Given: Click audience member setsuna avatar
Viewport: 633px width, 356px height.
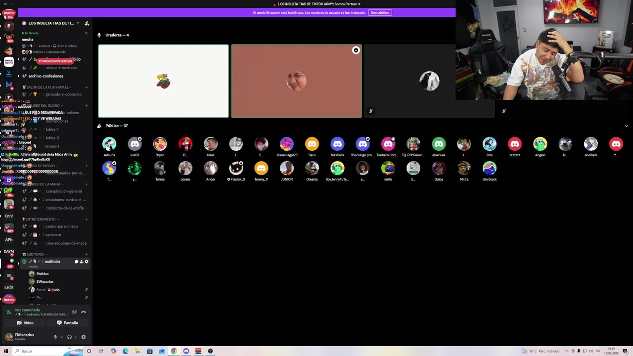Looking at the screenshot, I should [x=109, y=144].
